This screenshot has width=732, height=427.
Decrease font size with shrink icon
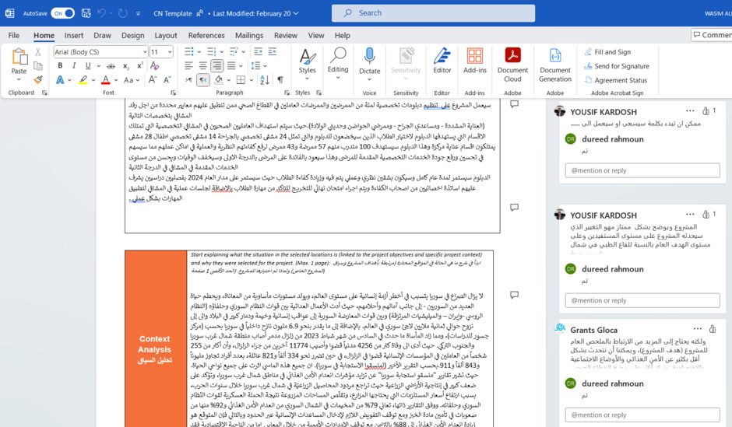coord(167,79)
